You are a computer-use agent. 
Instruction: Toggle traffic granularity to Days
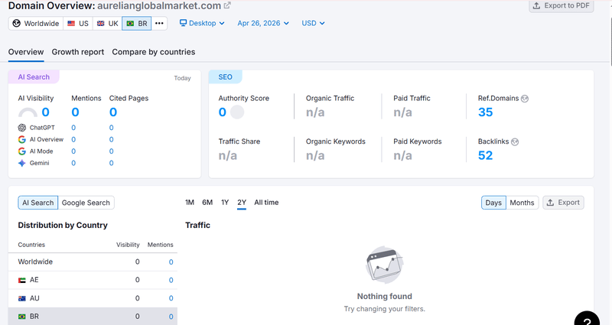(493, 203)
